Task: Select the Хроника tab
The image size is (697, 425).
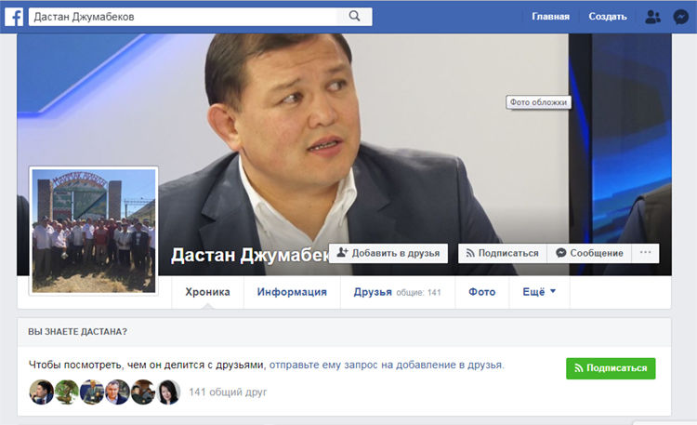Action: [207, 292]
